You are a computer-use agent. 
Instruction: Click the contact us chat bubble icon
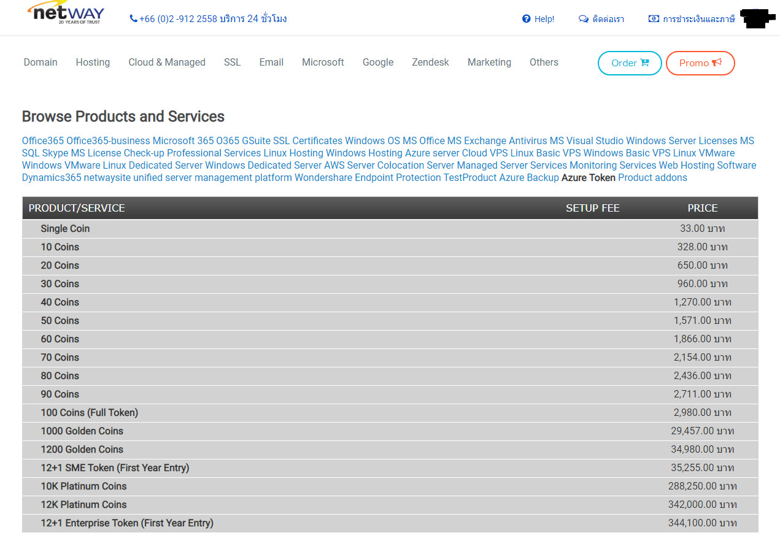583,19
